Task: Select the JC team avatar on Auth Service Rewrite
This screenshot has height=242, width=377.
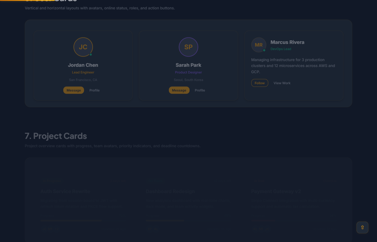Action: click(44, 229)
